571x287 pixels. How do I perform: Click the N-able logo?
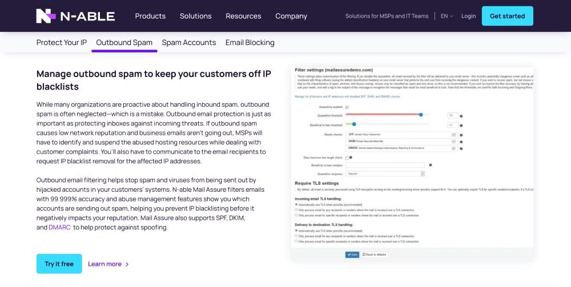[75, 16]
